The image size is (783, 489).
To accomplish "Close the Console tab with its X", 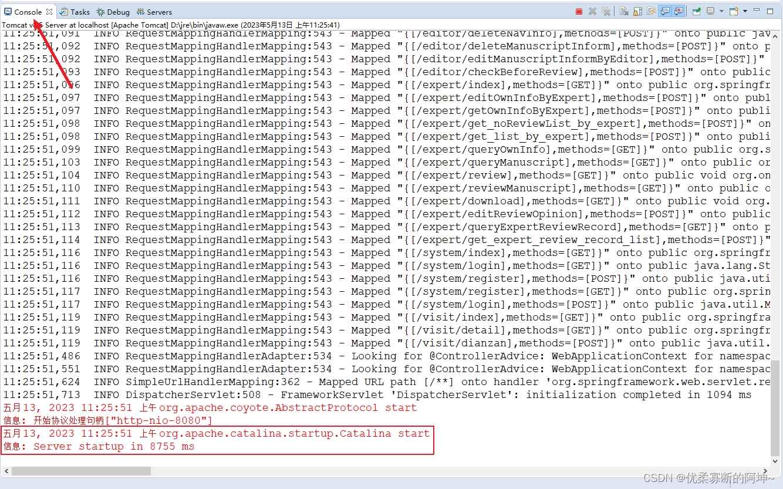I will coord(49,11).
